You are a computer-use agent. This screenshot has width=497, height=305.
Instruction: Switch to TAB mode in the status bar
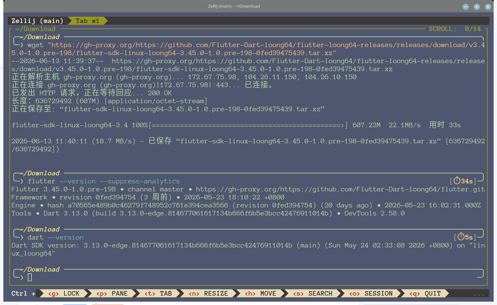tap(158, 293)
